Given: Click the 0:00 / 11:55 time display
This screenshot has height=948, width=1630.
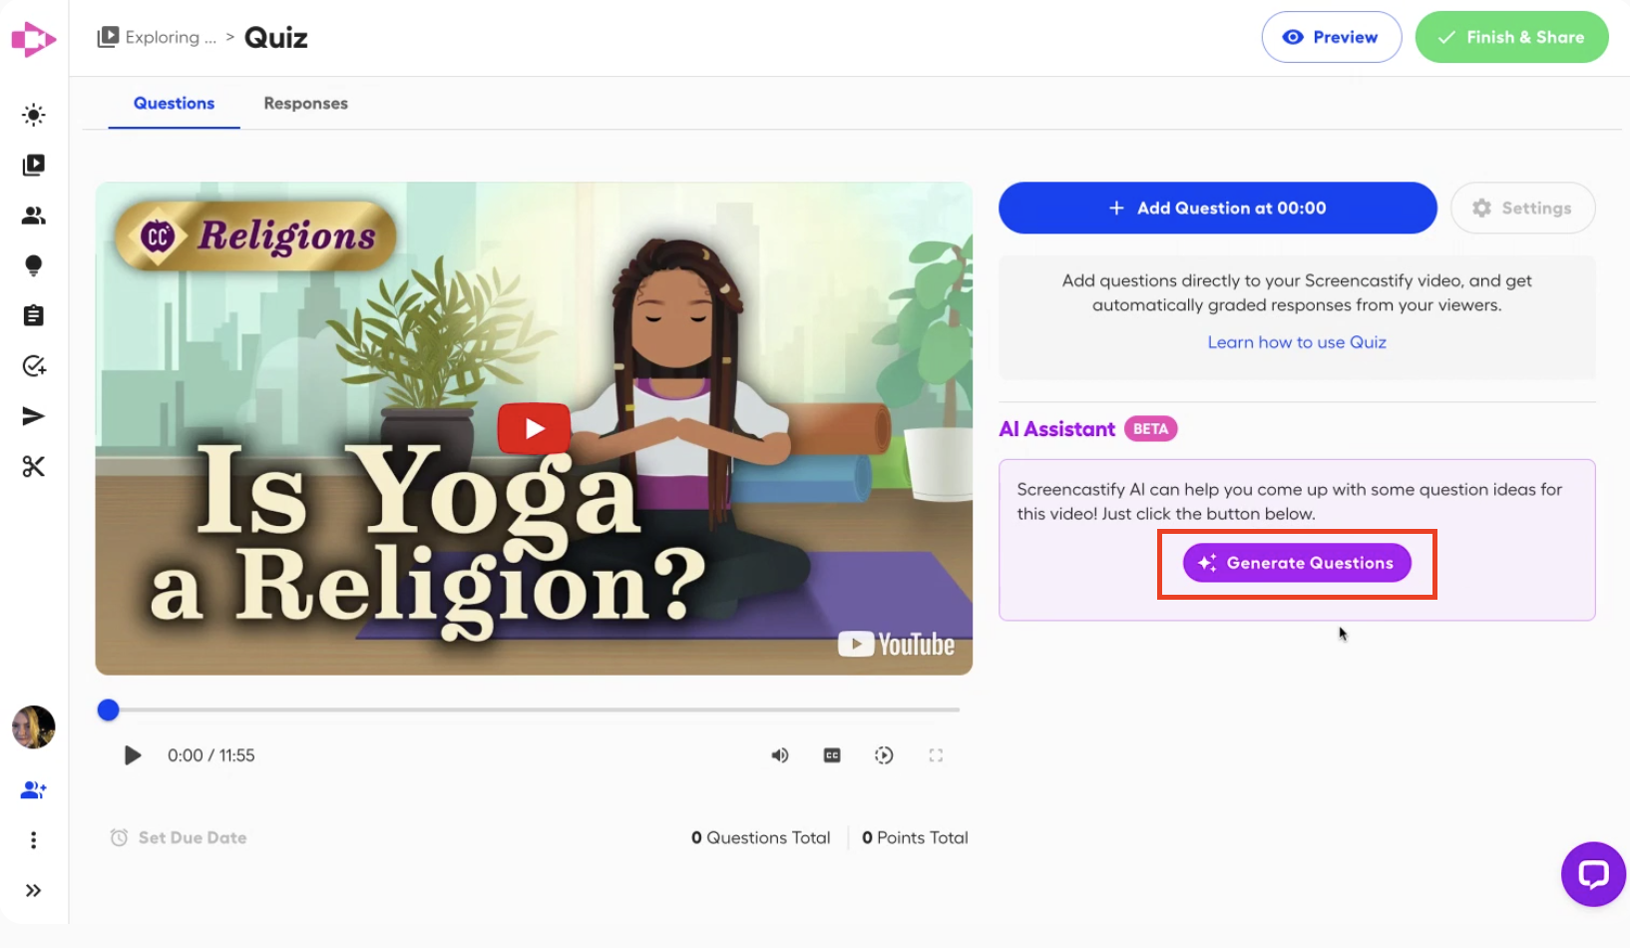Looking at the screenshot, I should coord(211,755).
